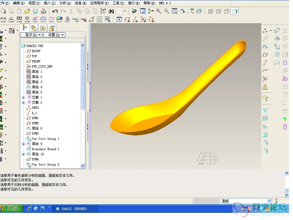
Task: Expand the 草绘 10 tree node
Action: [23, 154]
